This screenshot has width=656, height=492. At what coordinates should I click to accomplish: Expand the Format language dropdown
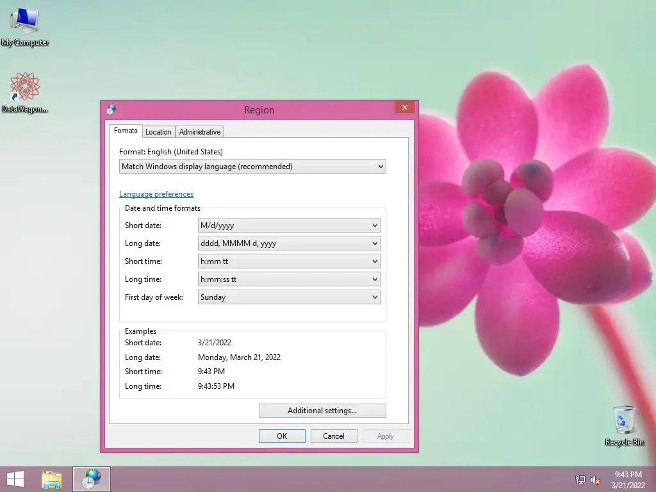[252, 167]
